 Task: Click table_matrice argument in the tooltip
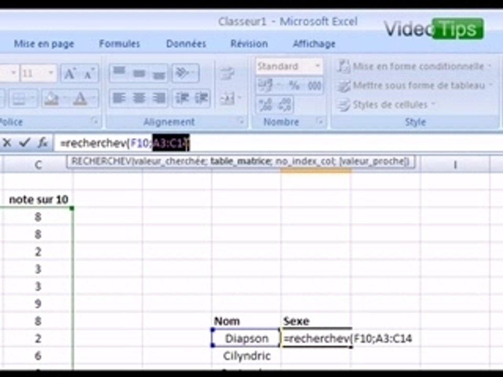tap(240, 161)
